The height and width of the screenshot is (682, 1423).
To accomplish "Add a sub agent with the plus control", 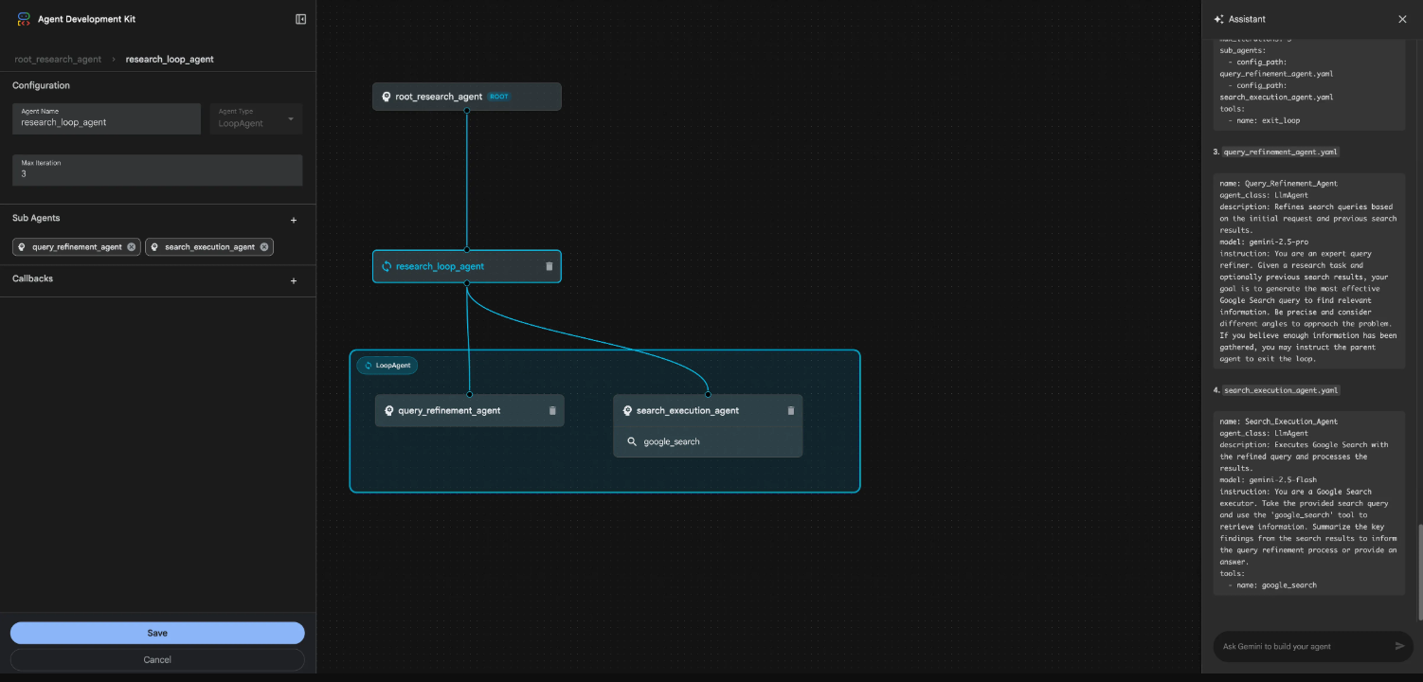I will click(294, 219).
